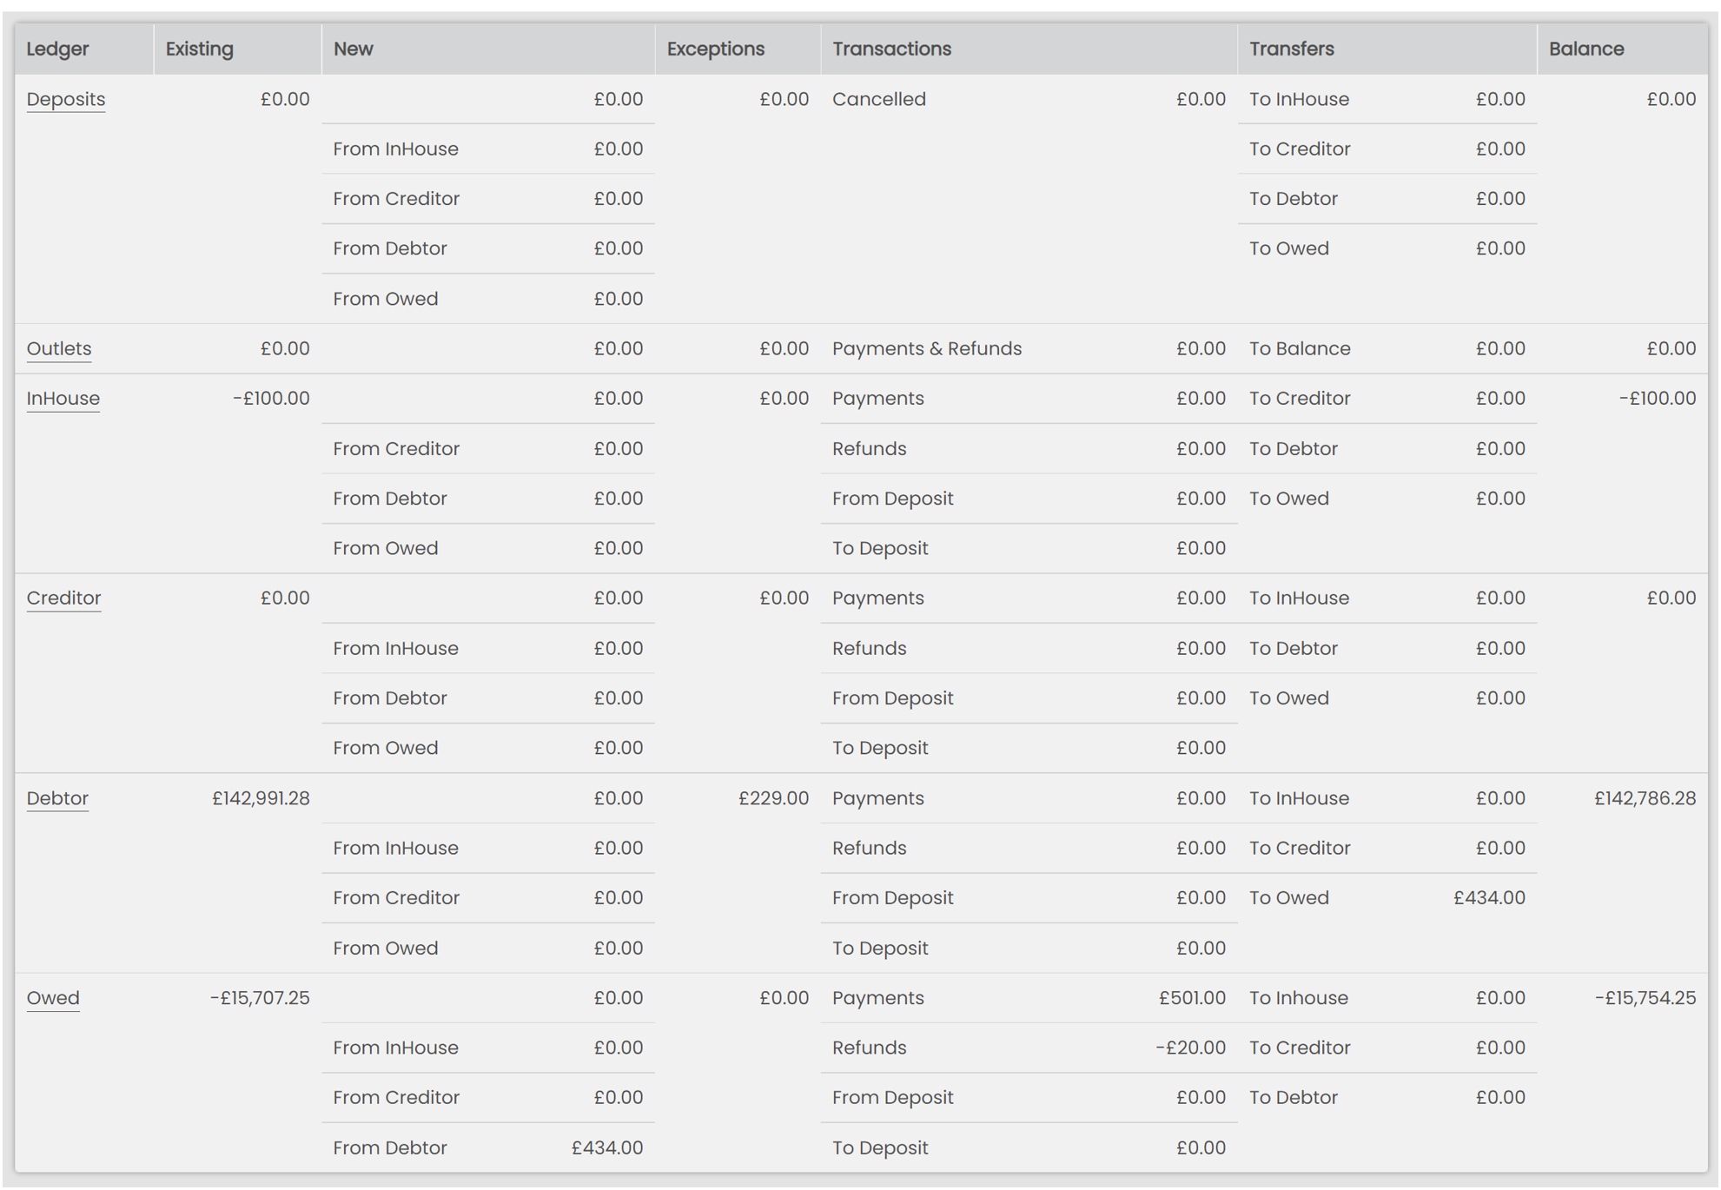Screen dimensions: 1721x1190
Task: Select Owed Refunds -£20.00 amount
Action: [1189, 1048]
